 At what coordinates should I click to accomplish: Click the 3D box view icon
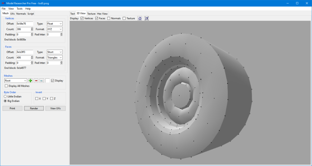[x=147, y=18]
